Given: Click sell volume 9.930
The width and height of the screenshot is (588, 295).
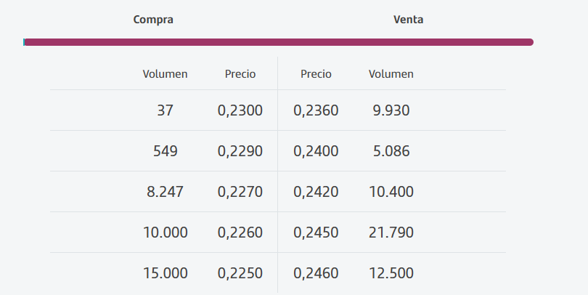Looking at the screenshot, I should coord(391,111).
